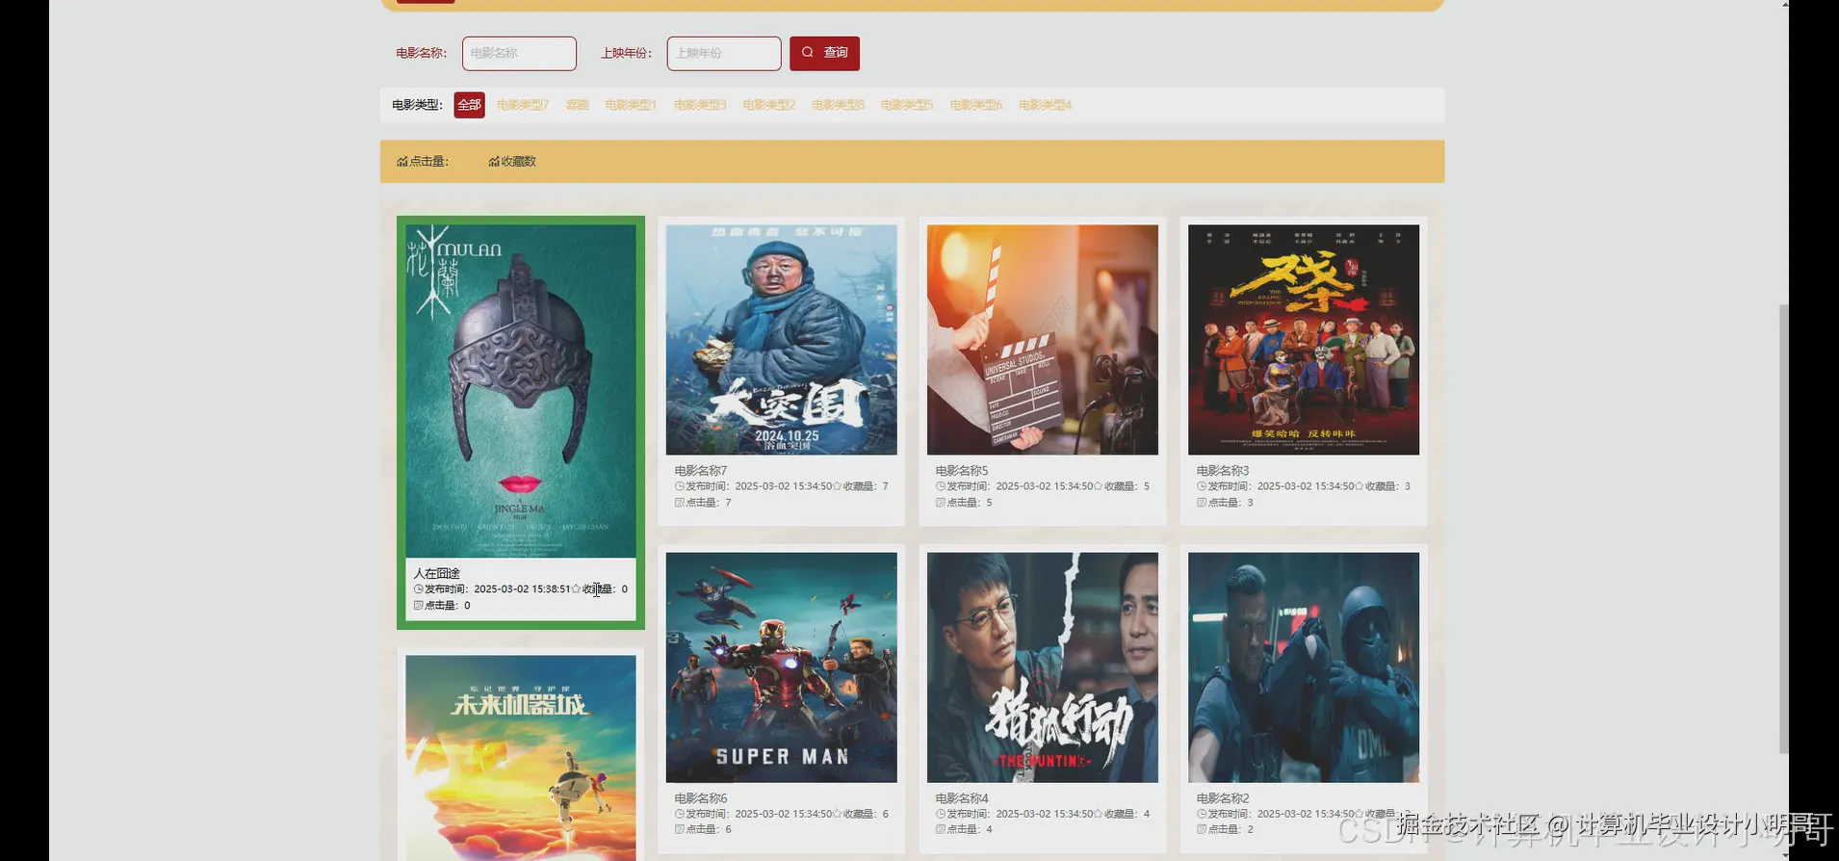1839x861 pixels.
Task: Open the SUPER MAN poster of 电影名称6
Action: point(781,667)
